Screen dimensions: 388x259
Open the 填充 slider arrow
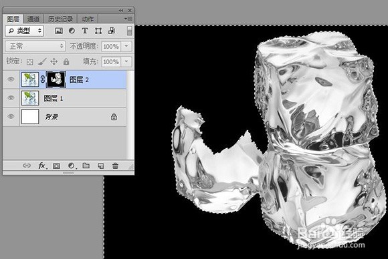[x=126, y=61]
